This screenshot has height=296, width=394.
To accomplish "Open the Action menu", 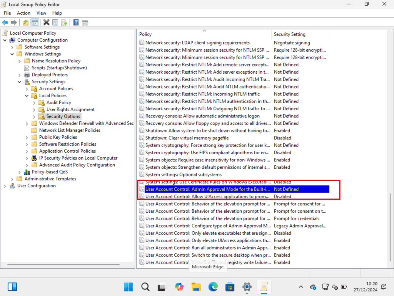I will 23,13.
